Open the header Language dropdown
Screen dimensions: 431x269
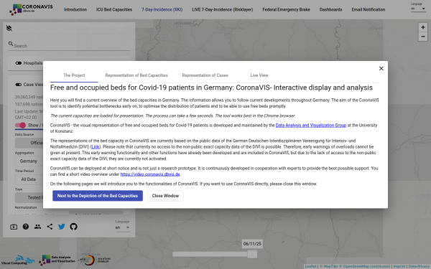(418, 9)
